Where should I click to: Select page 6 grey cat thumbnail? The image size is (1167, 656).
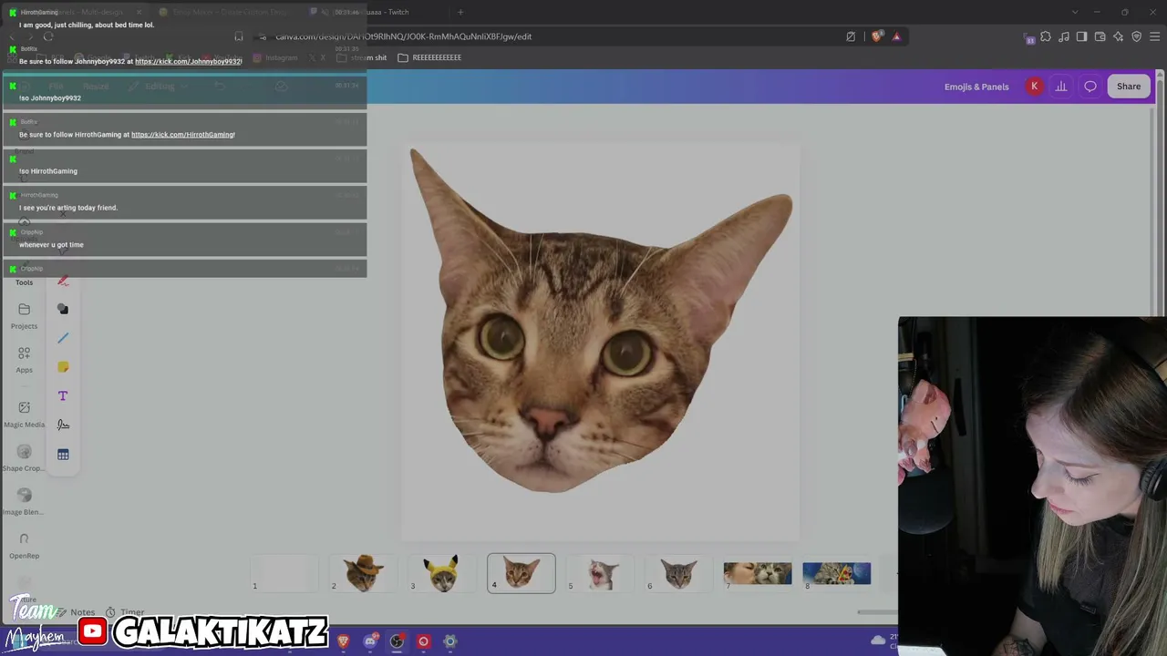click(679, 573)
